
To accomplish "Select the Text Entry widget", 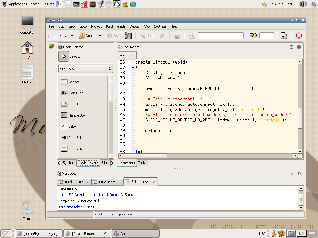I will pyautogui.click(x=73, y=137).
